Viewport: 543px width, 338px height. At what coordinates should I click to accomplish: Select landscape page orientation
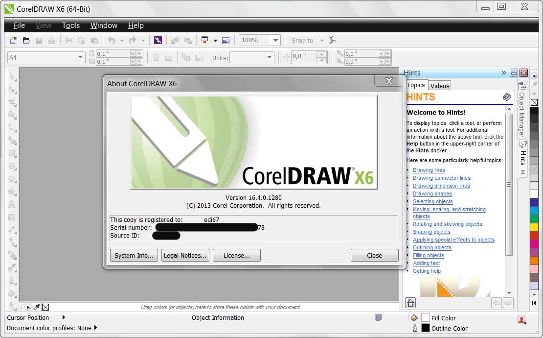tap(169, 58)
